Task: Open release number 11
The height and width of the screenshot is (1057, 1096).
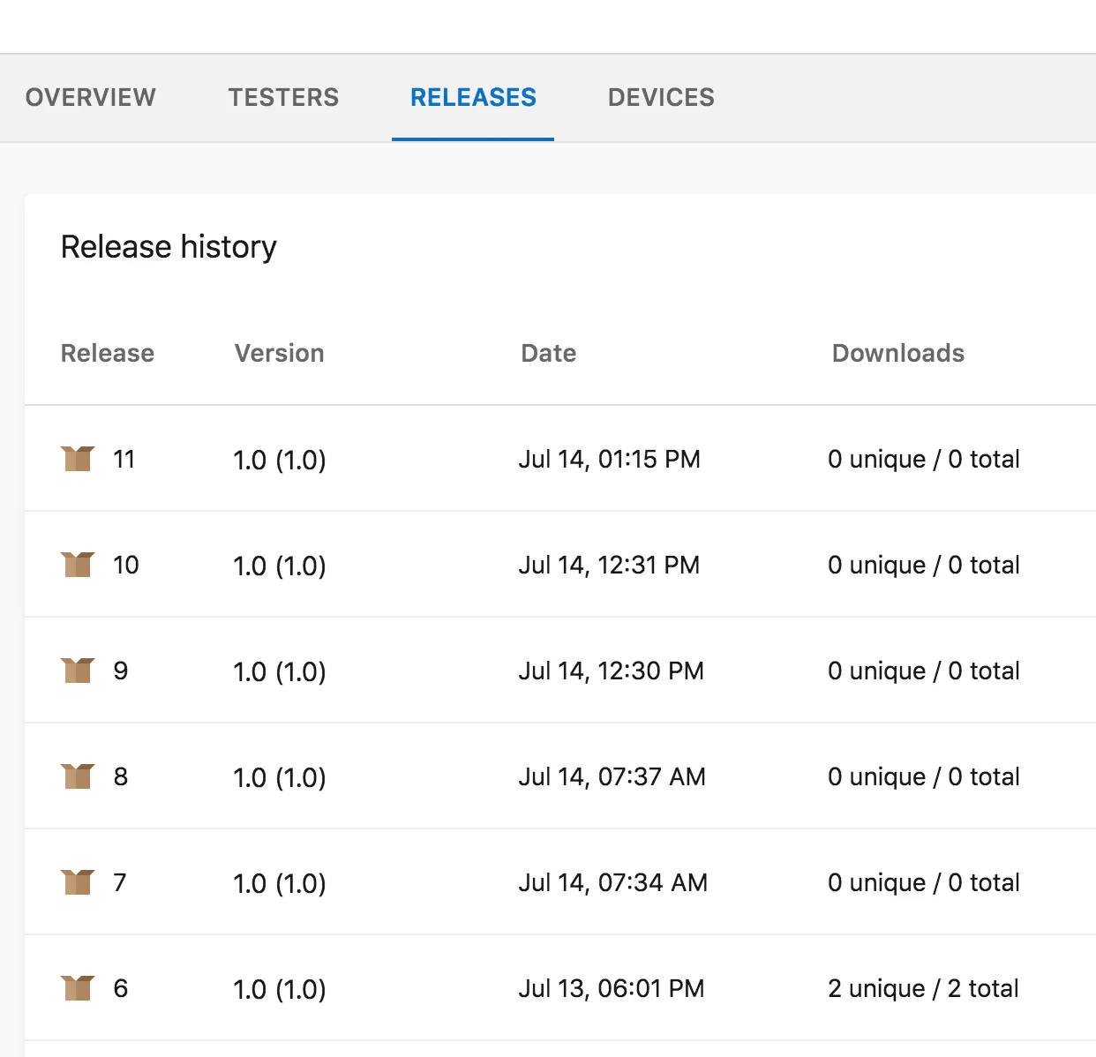Action: click(124, 459)
